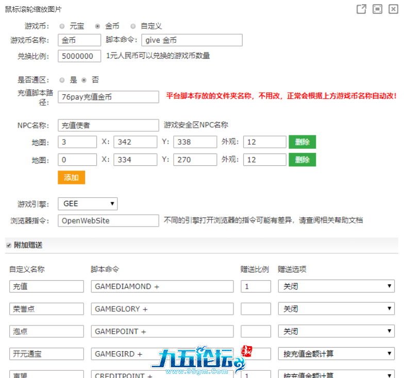
Task: Open 赠送选项 dropdown for 荣誉点 row
Action: click(x=336, y=309)
